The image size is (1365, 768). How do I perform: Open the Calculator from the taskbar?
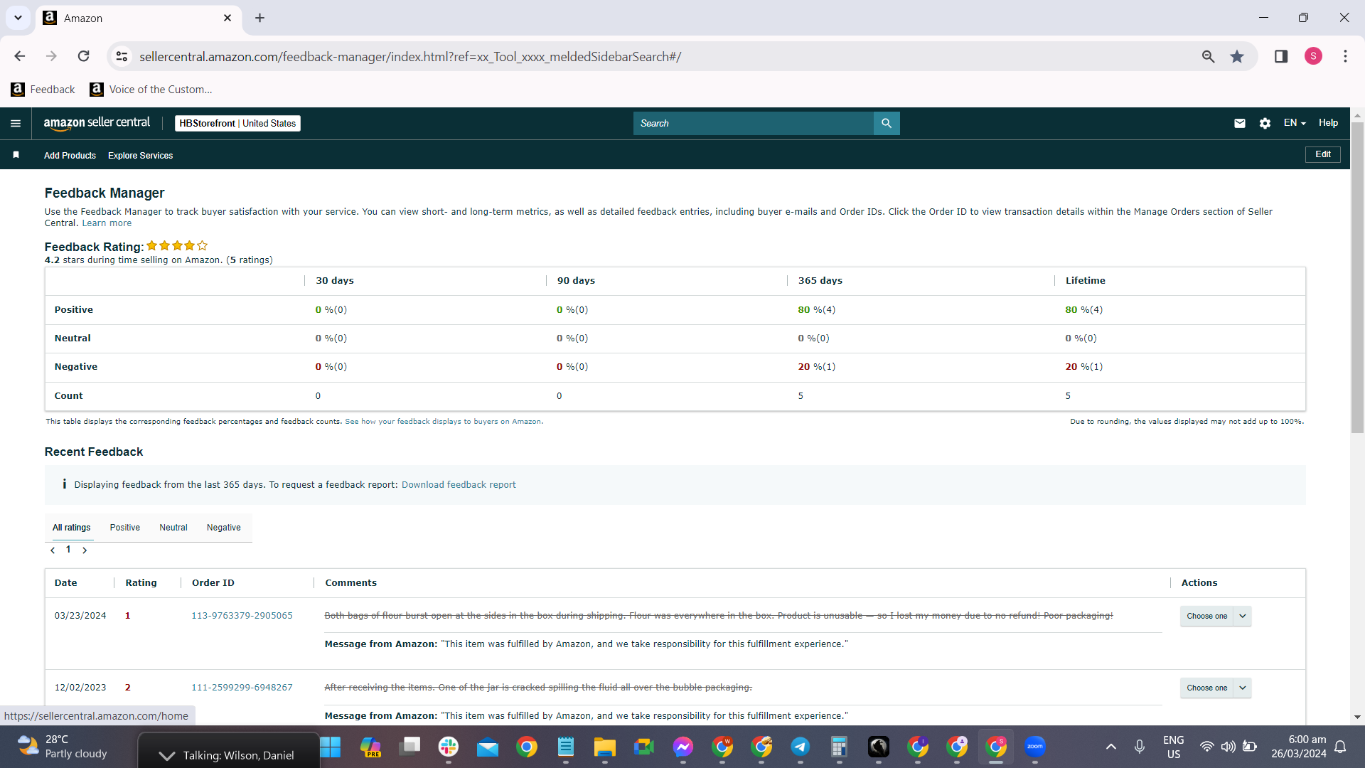tap(840, 747)
